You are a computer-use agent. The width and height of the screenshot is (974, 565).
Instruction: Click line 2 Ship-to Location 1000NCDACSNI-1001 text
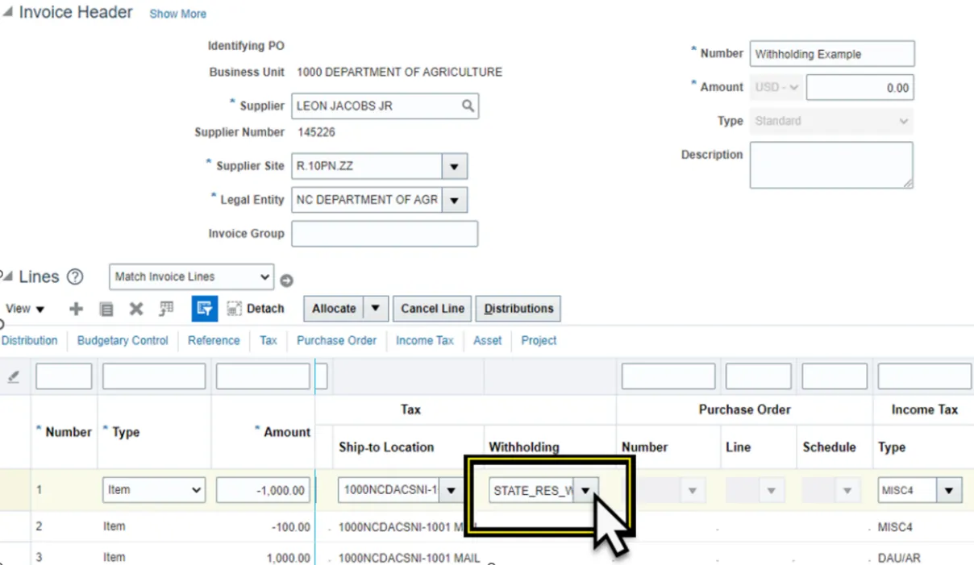(x=409, y=527)
